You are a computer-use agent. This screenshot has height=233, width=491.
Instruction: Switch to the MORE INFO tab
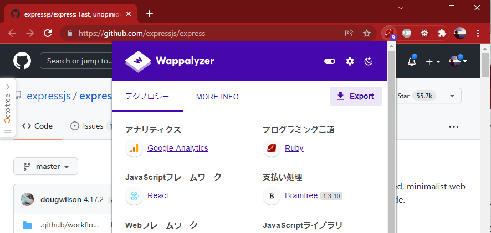(217, 97)
